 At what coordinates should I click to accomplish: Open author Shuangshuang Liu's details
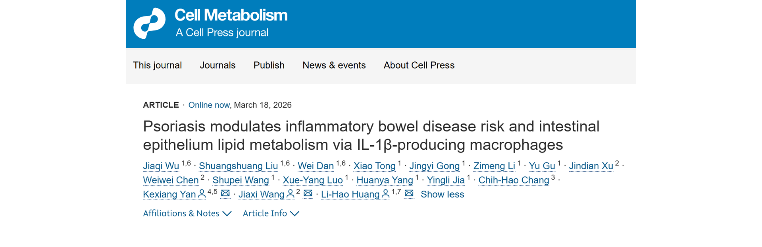(238, 166)
